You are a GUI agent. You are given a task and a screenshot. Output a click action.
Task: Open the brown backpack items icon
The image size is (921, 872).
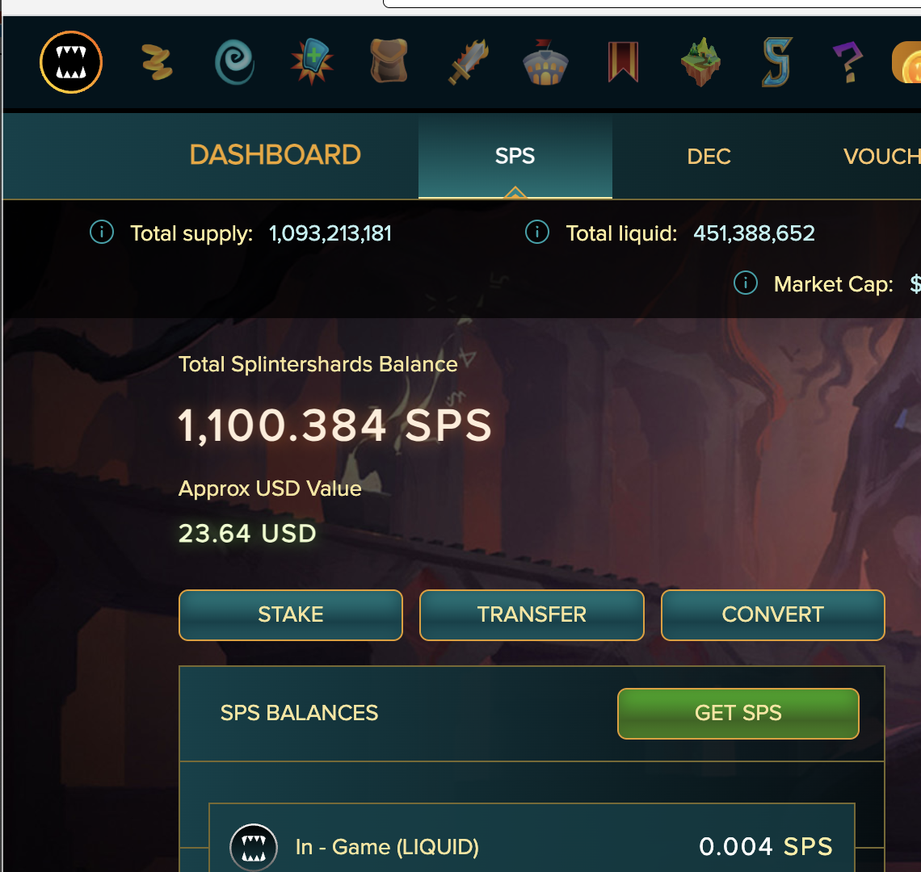(389, 61)
